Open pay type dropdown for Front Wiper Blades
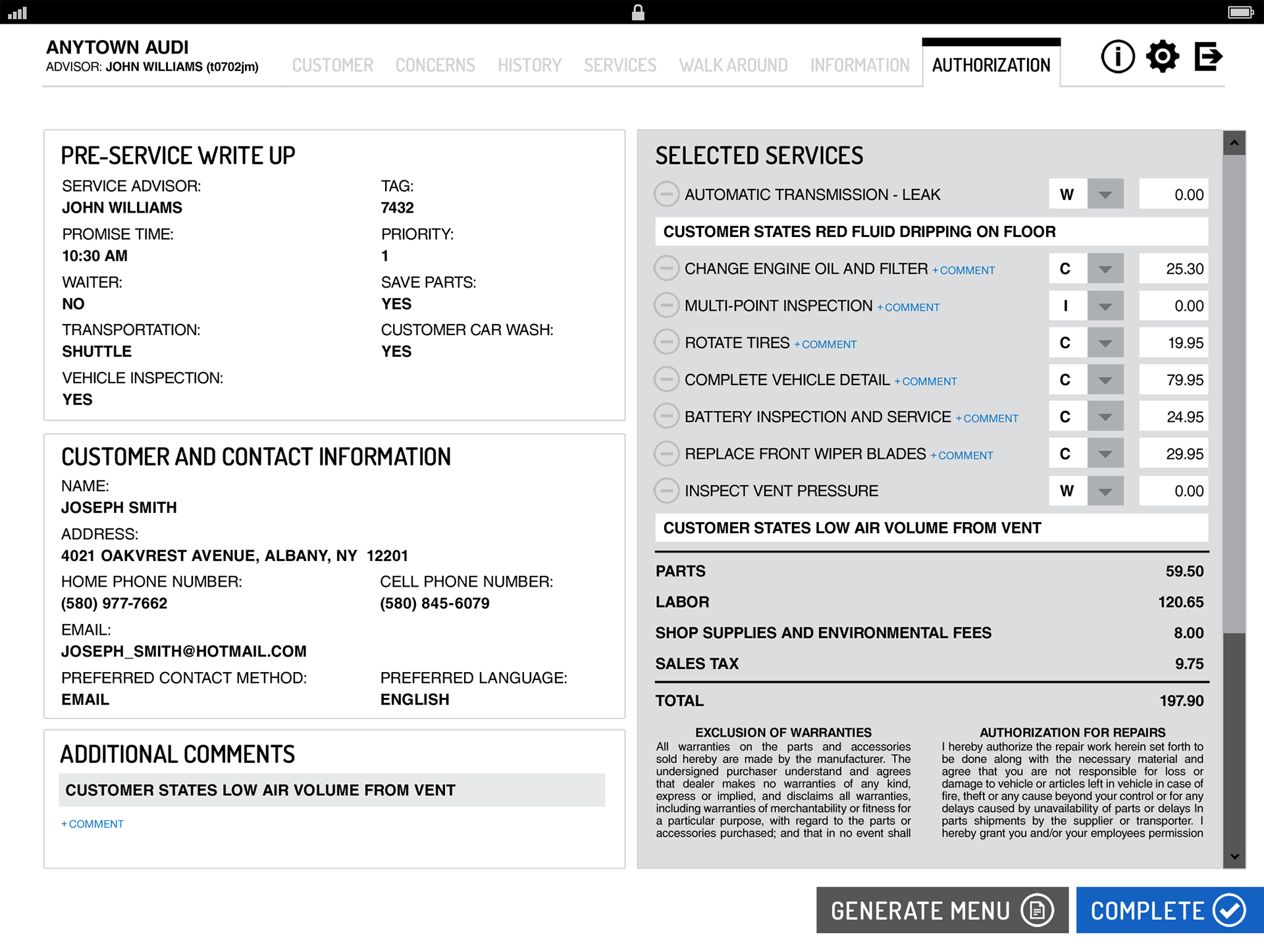The height and width of the screenshot is (948, 1264). [1105, 454]
